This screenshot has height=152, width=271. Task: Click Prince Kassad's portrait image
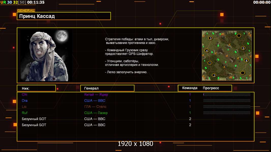[x=46, y=55]
